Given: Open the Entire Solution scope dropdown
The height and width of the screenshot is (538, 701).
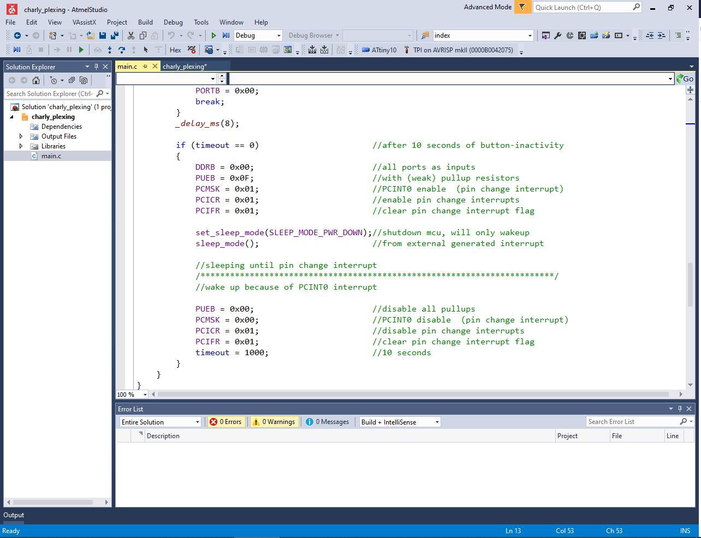Looking at the screenshot, I should click(x=160, y=422).
